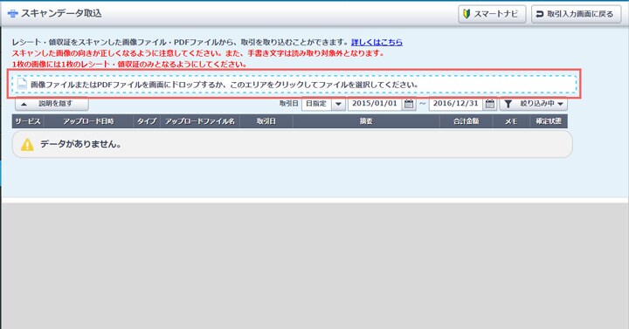Open the 詳しくはこちら link
This screenshot has width=629, height=329.
point(377,42)
